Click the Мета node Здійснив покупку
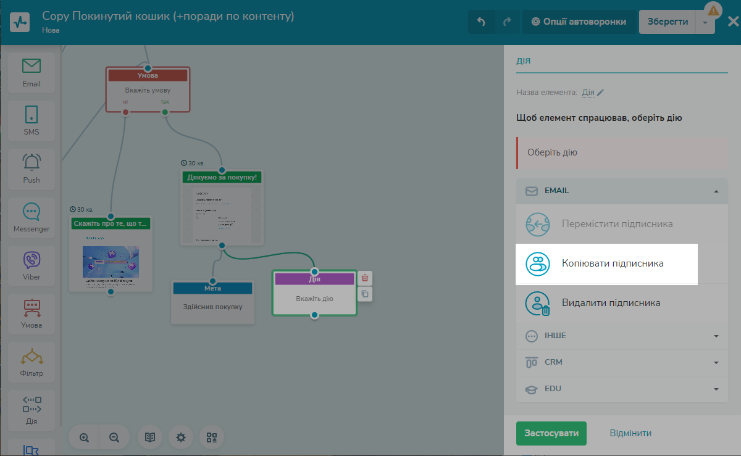 coord(212,302)
